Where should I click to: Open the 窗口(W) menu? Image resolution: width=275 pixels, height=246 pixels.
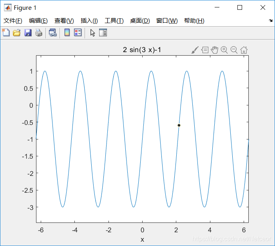[167, 21]
